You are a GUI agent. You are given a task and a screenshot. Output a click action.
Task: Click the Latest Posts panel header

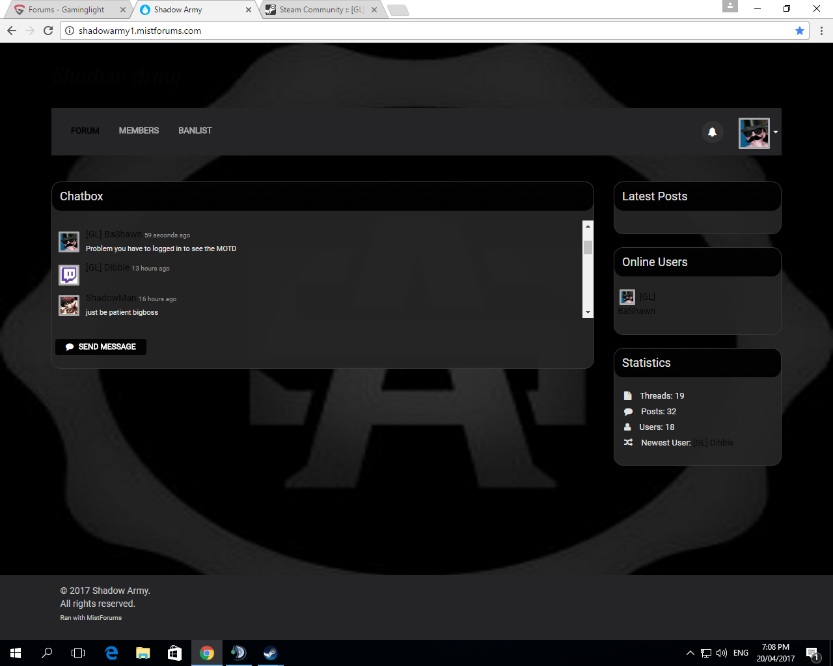[698, 196]
